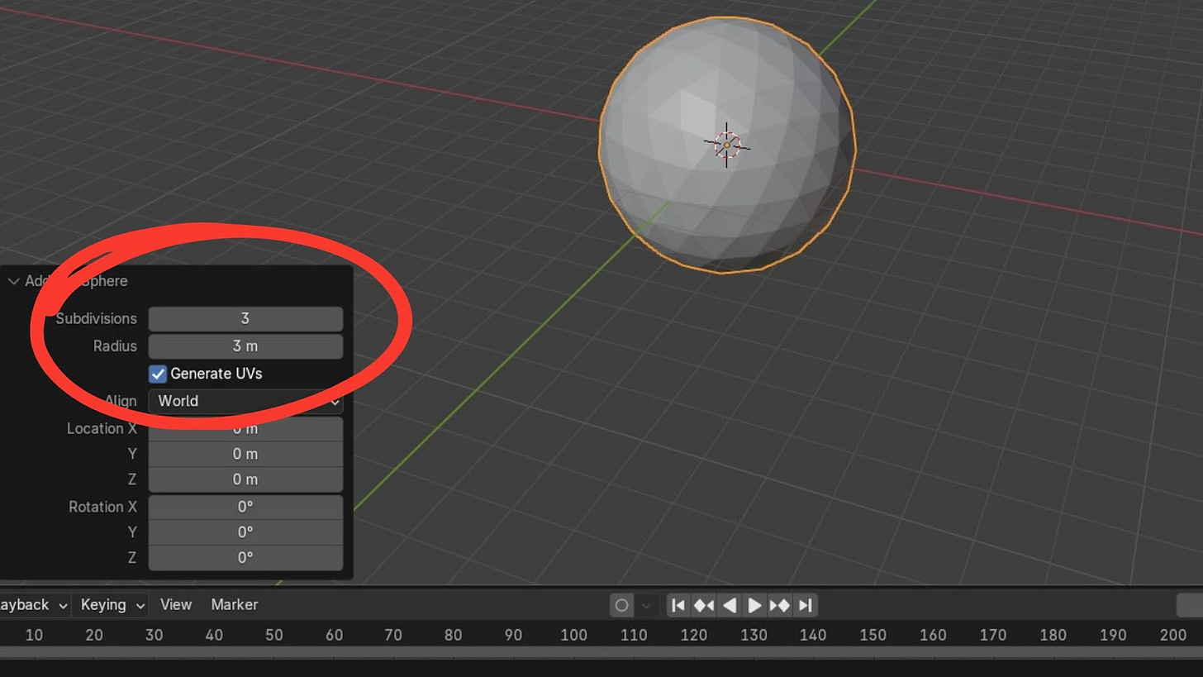Click the Location Y value field

(x=245, y=454)
